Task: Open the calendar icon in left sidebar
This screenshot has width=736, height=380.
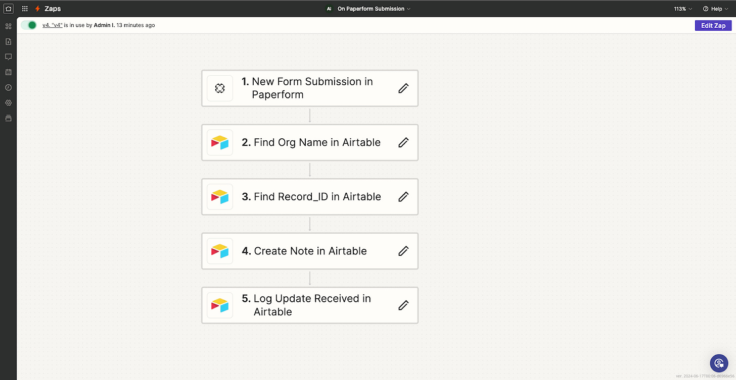Action: (x=8, y=72)
